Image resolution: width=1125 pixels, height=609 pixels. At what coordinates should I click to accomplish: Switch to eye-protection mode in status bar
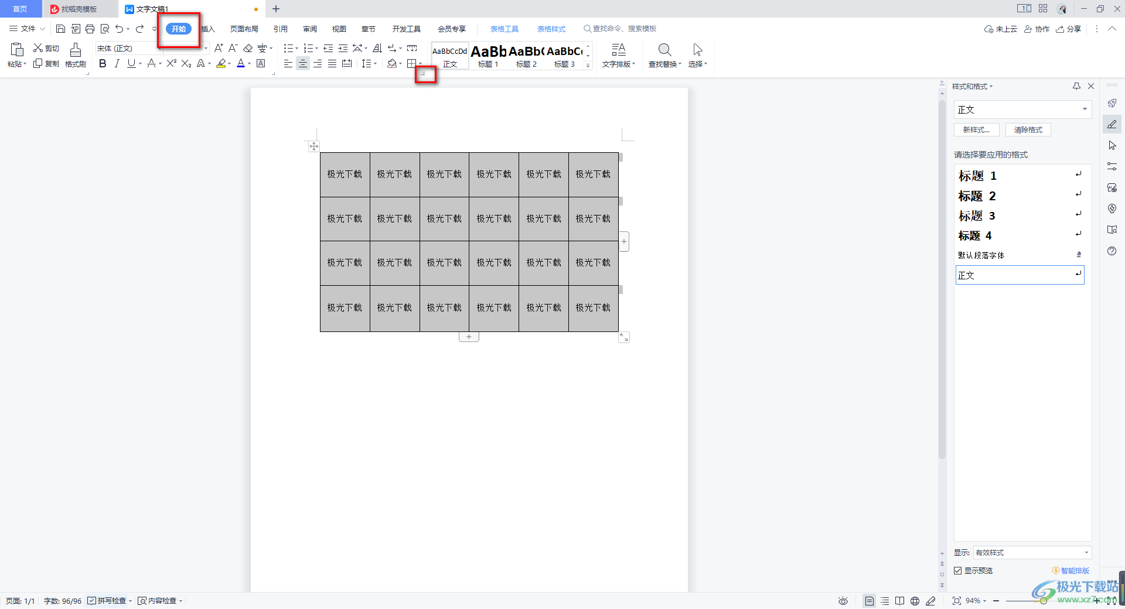tap(843, 601)
